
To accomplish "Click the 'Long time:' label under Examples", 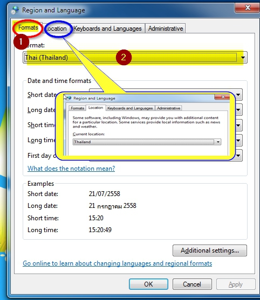I will click(x=43, y=230).
